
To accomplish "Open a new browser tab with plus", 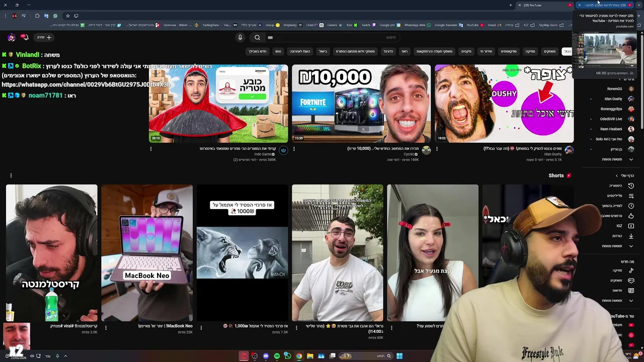I will (510, 5).
